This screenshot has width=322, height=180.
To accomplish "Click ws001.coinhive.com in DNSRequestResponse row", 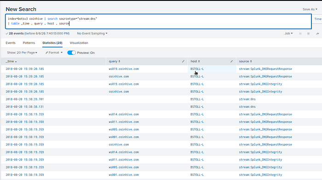I will 124,137.
